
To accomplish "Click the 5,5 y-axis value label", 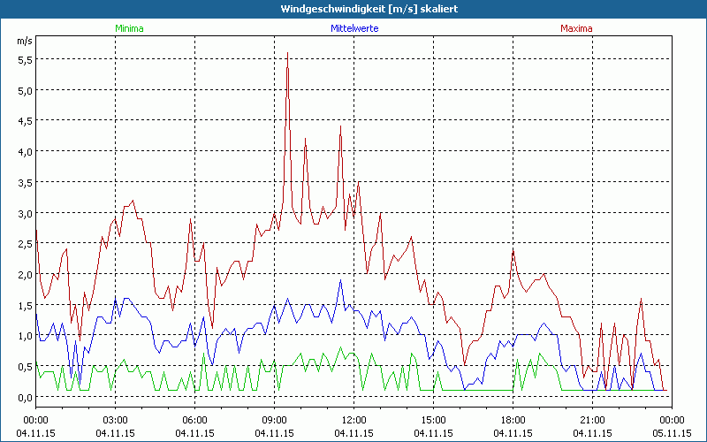I will click(x=24, y=59).
